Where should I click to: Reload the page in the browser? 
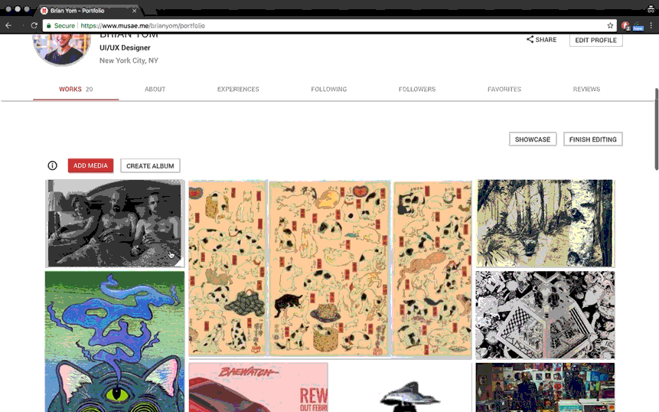pyautogui.click(x=34, y=25)
